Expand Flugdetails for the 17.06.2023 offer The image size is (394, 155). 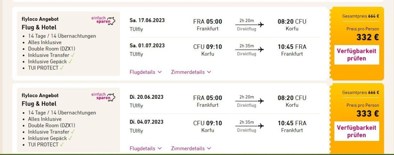click(145, 72)
